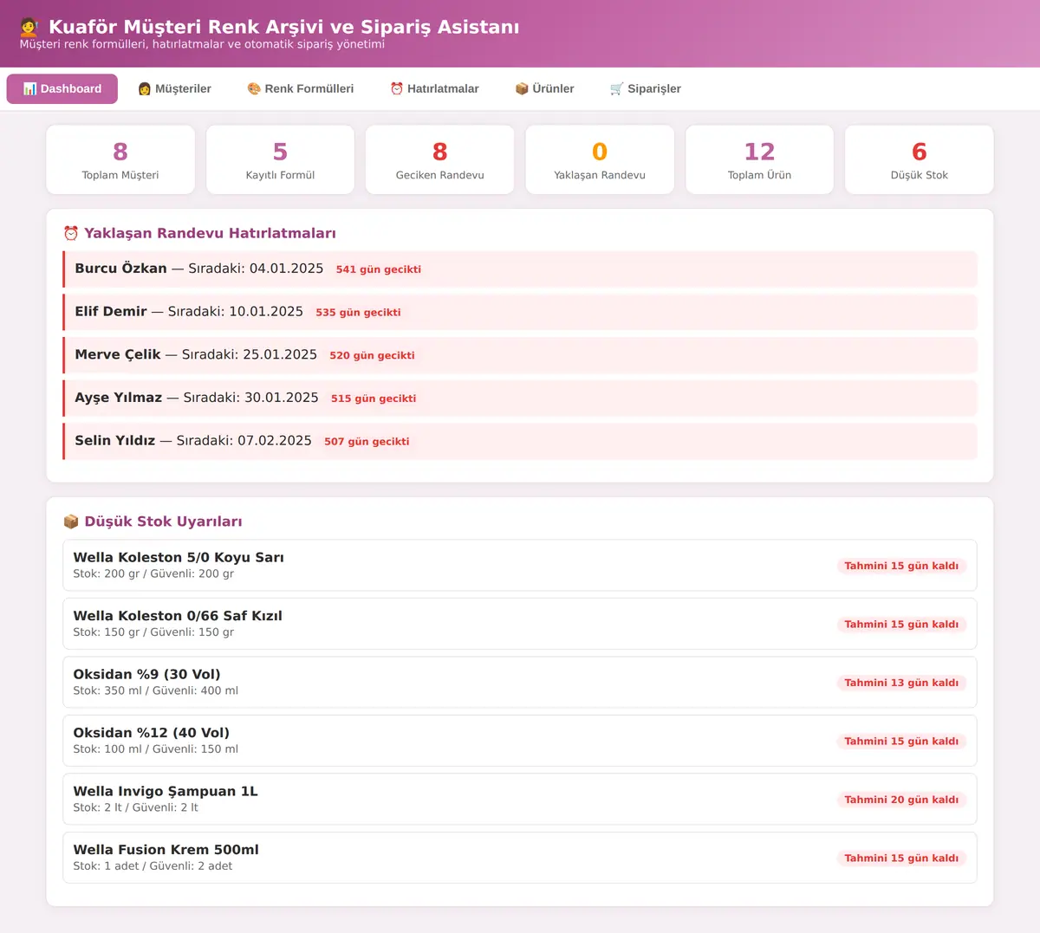Click the woman icon beside Müşteriler

click(x=145, y=89)
